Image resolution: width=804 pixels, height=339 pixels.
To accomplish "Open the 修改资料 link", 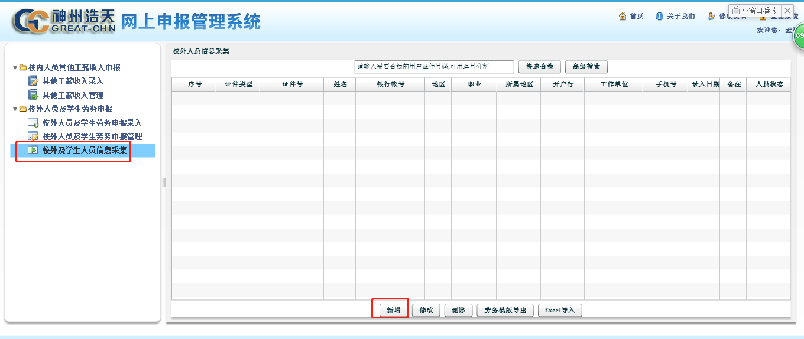I will [x=733, y=16].
